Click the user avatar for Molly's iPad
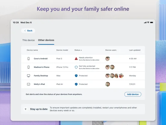 pyautogui.click(x=107, y=84)
